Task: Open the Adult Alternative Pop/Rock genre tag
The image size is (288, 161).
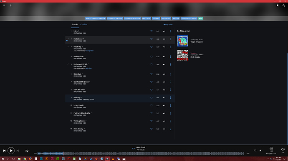Action: pyautogui.click(x=95, y=18)
